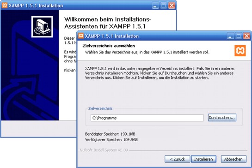Click the 'Willkommen beim Installations-Assistenten' heading
Screen dimensions: 252x168
pyautogui.click(x=108, y=23)
